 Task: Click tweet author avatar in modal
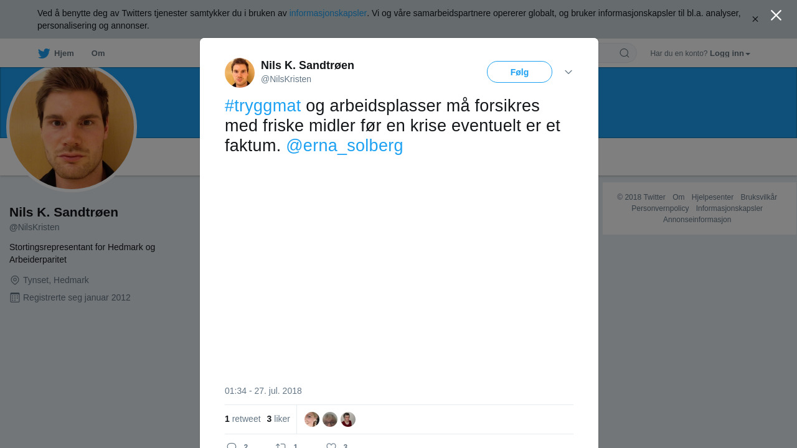pyautogui.click(x=240, y=73)
